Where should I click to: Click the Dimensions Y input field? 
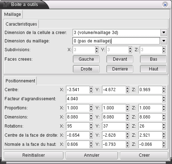point(114,117)
